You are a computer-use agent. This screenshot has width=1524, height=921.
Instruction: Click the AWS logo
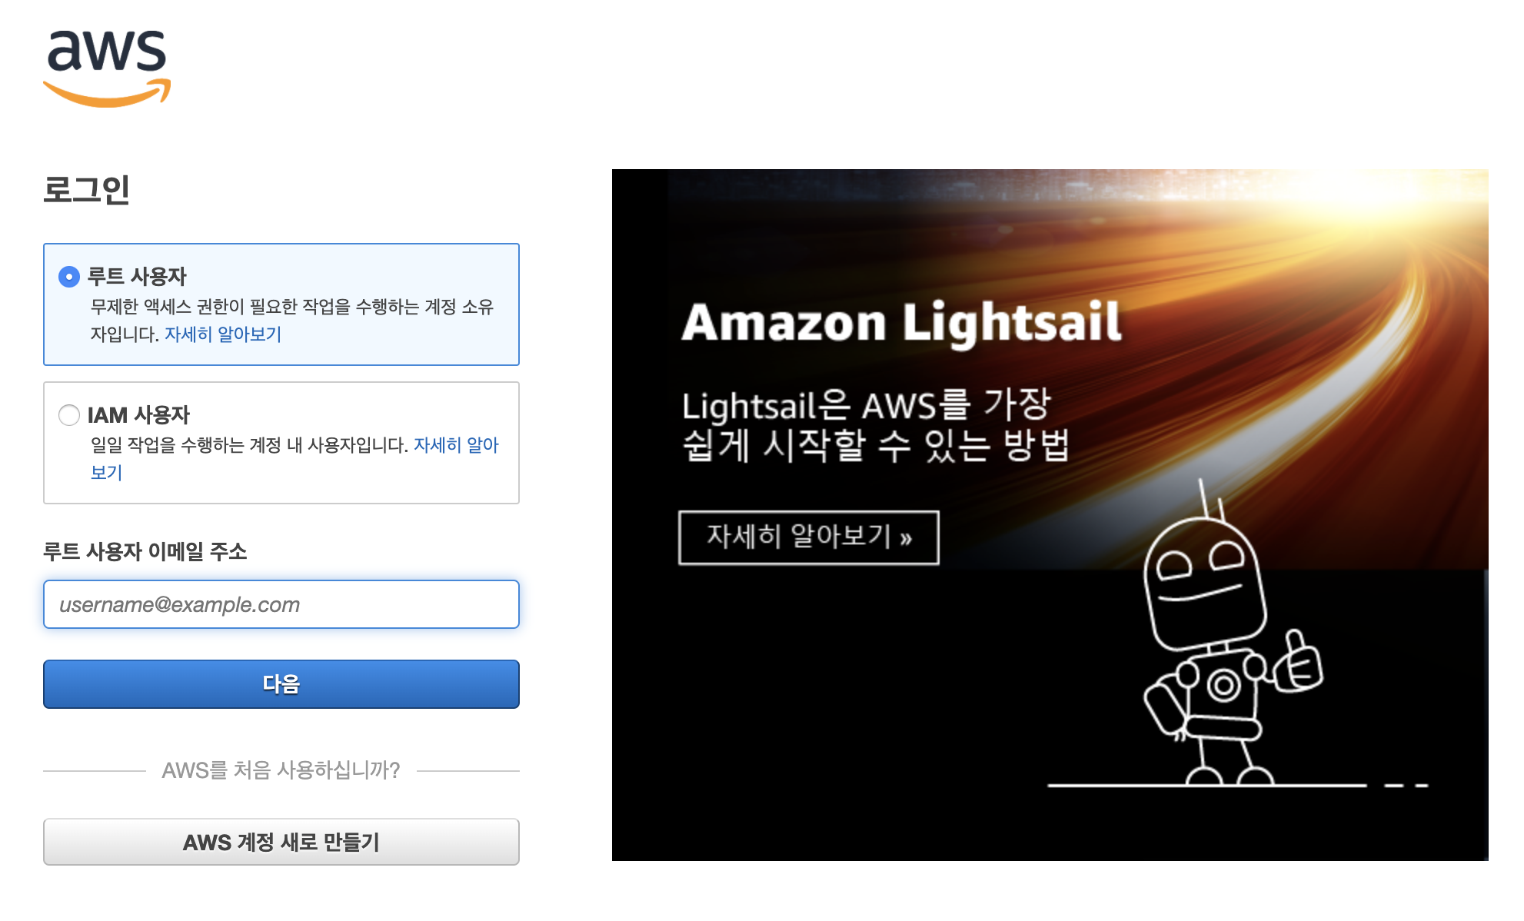click(x=107, y=68)
